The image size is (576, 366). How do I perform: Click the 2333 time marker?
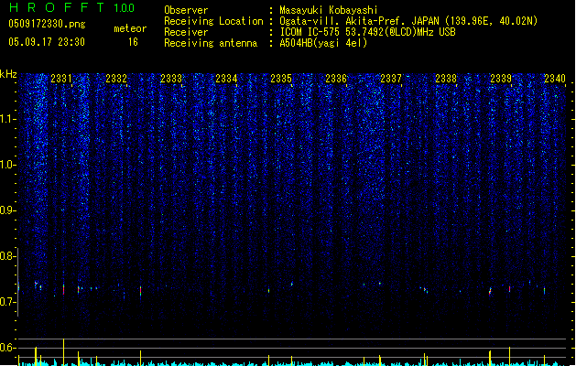[171, 79]
